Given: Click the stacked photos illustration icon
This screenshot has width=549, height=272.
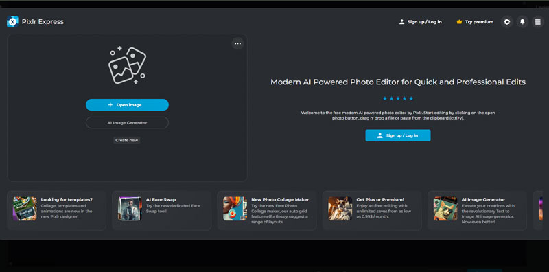Looking at the screenshot, I should [x=127, y=65].
